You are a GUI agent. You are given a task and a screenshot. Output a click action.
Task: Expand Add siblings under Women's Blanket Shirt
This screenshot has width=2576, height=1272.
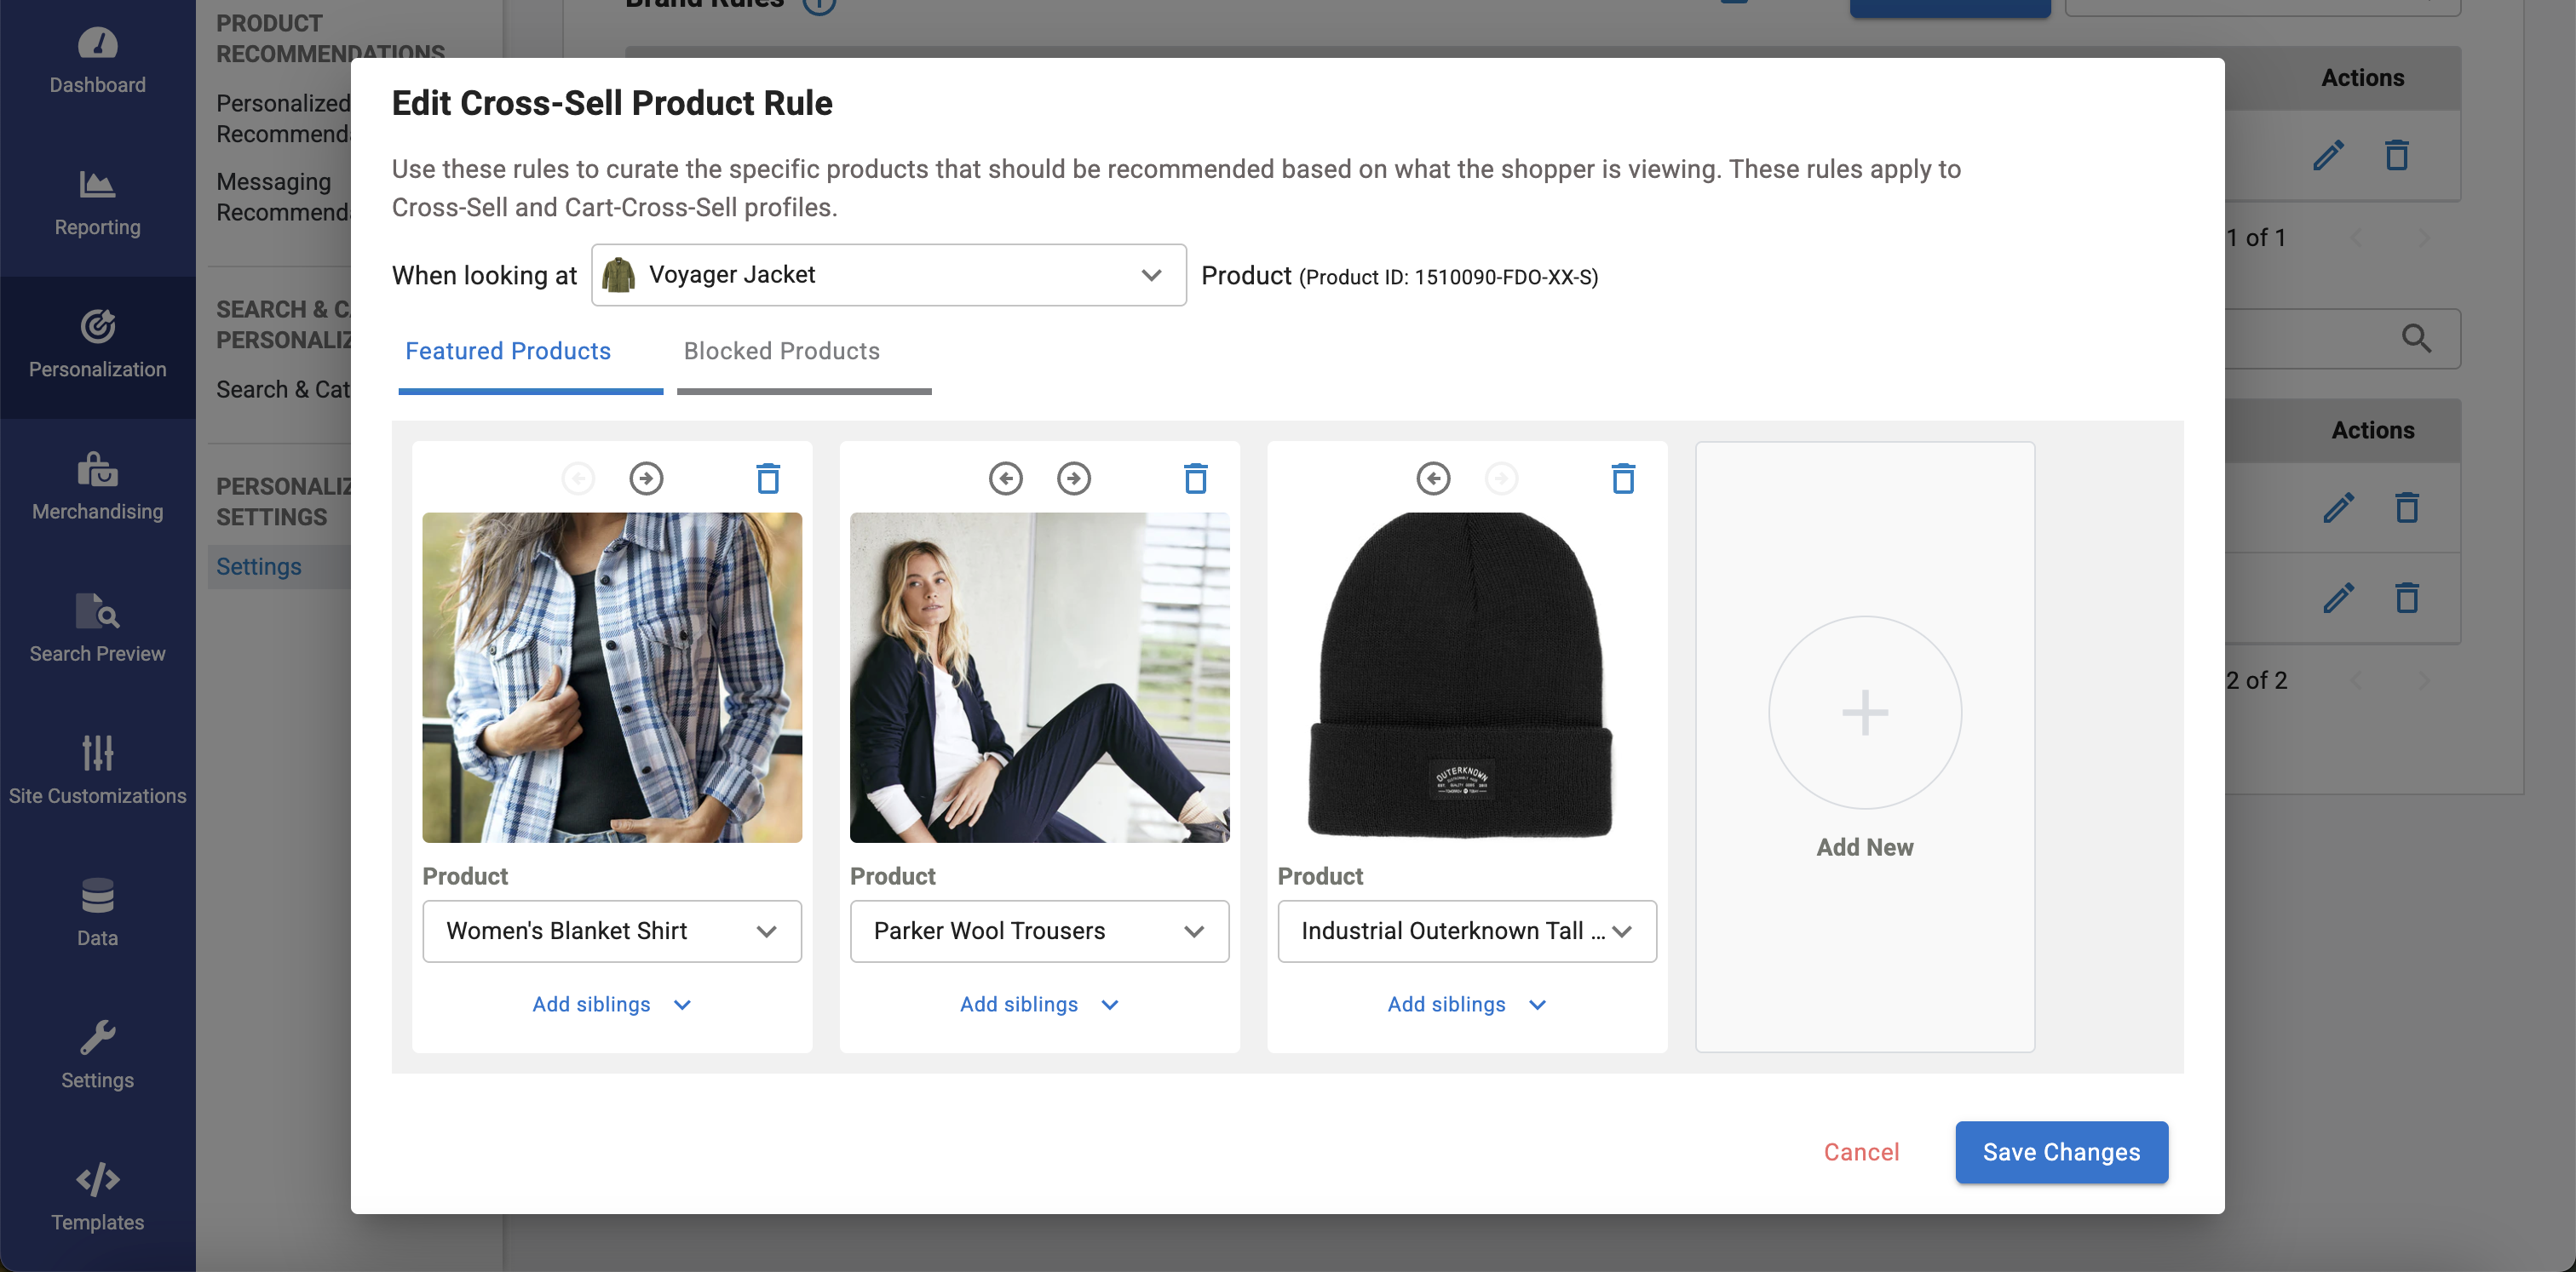(x=611, y=1004)
